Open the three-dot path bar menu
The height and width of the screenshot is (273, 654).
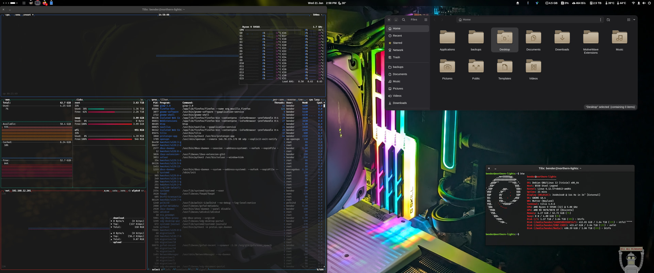coord(601,20)
